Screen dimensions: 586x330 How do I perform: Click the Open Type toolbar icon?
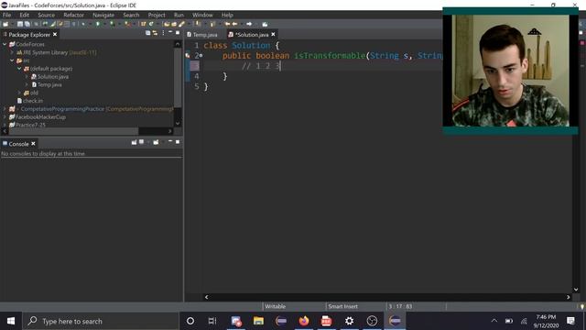[x=167, y=24]
